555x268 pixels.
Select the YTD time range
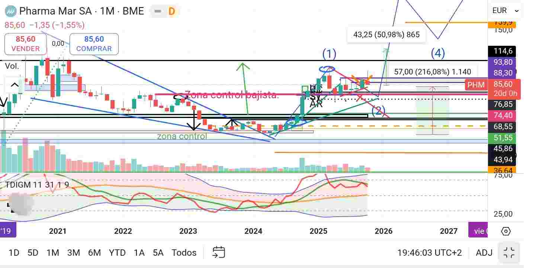click(x=117, y=253)
